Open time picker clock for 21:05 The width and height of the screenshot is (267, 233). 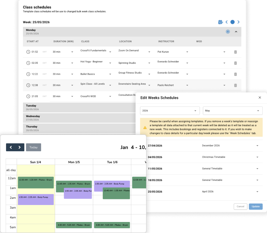(28, 96)
